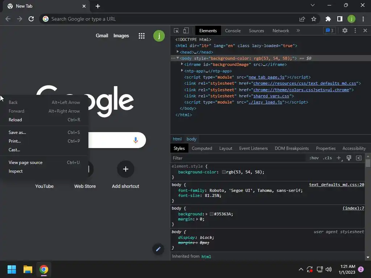The image size is (371, 278).
Task: Open the (index):7 source link
Action: click(x=353, y=208)
